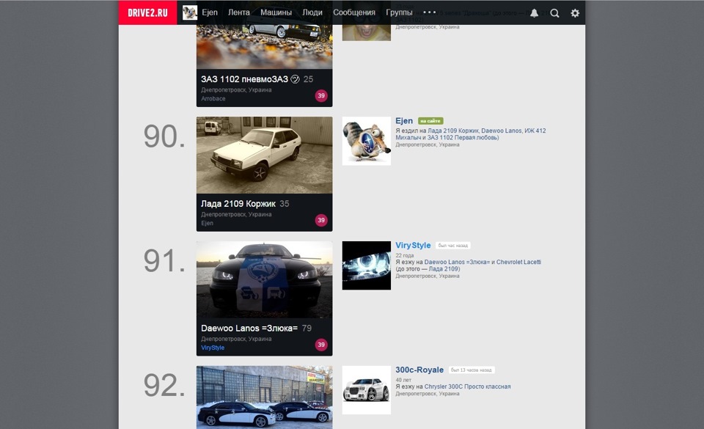Open the Daewoo Lanos =Злюка= car photo

coord(265,279)
